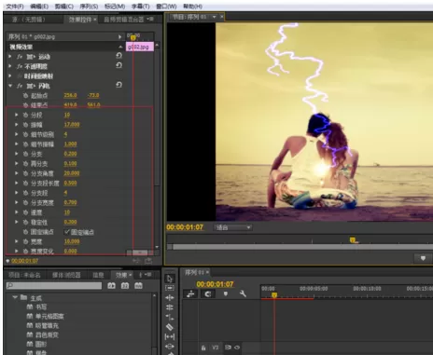Open the 序列(S) menu

89,7
